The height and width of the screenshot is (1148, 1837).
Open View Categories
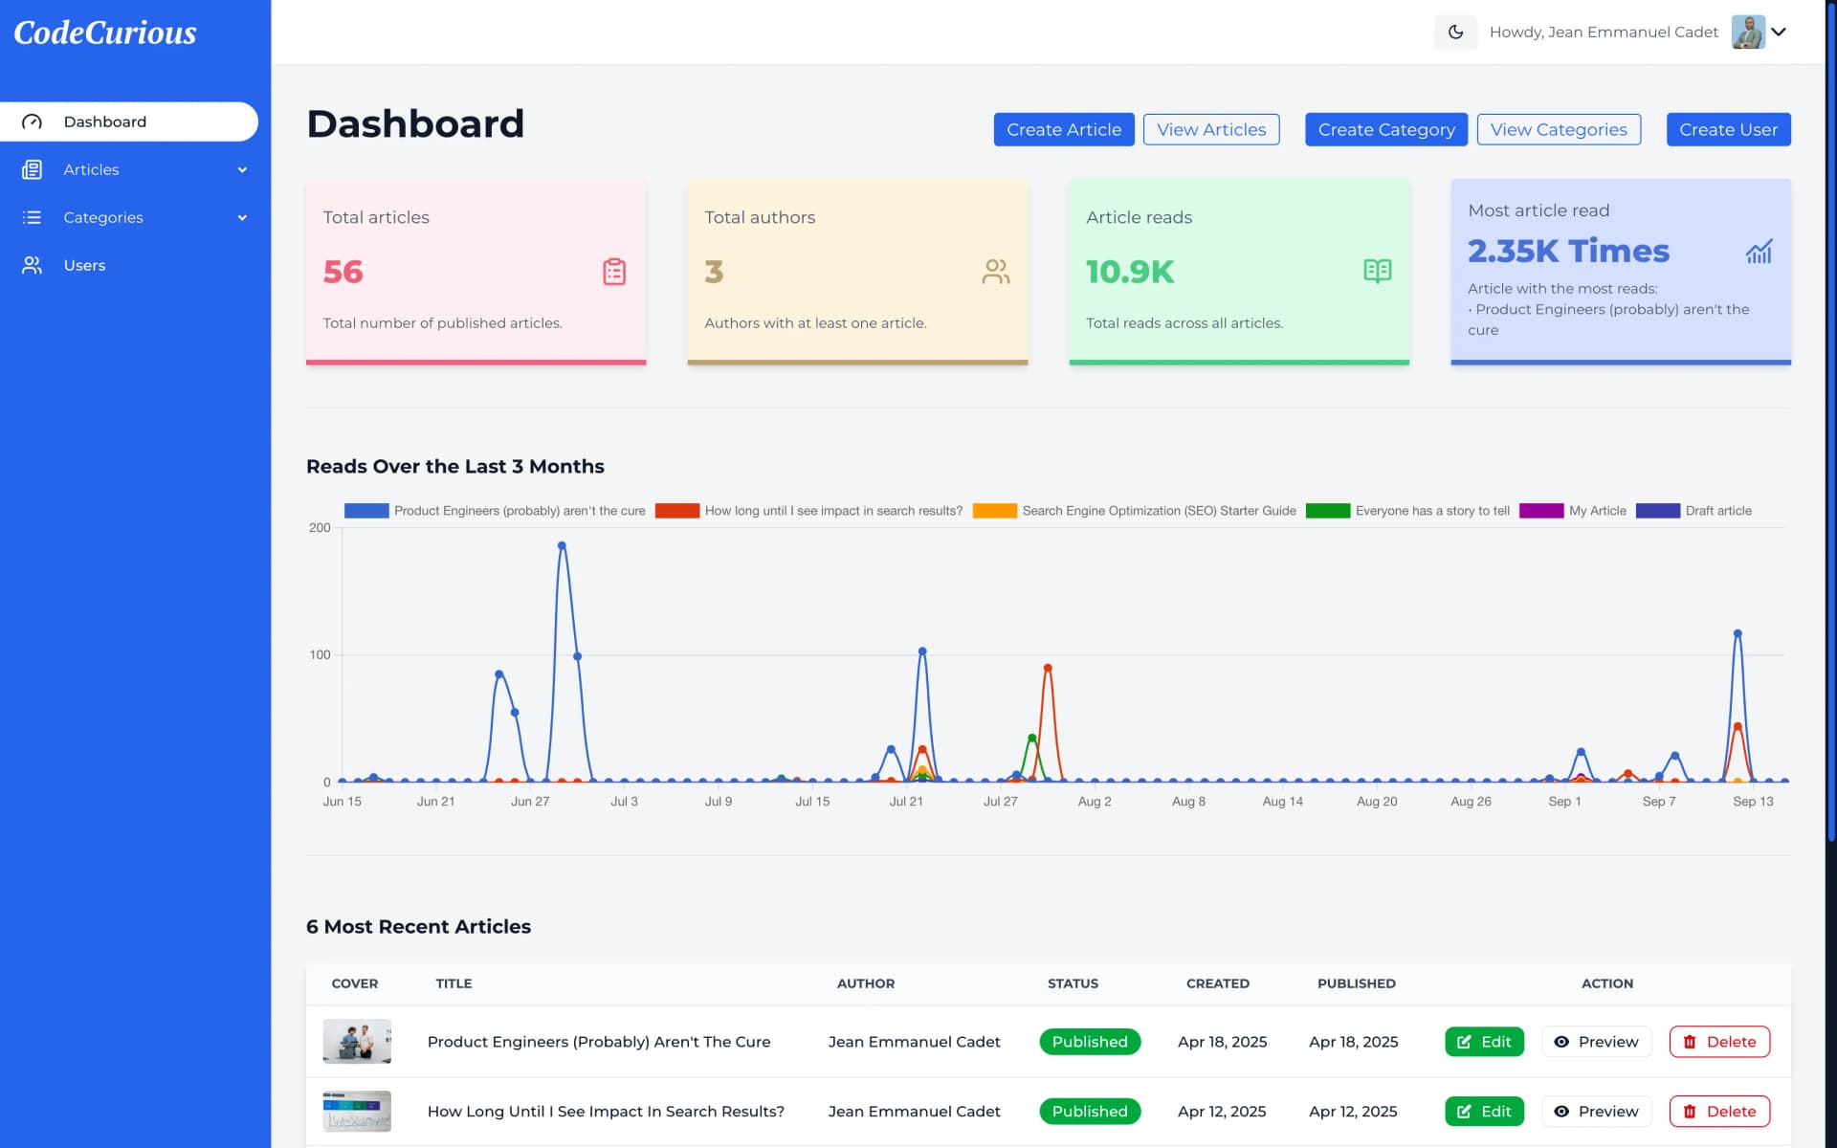coord(1559,129)
